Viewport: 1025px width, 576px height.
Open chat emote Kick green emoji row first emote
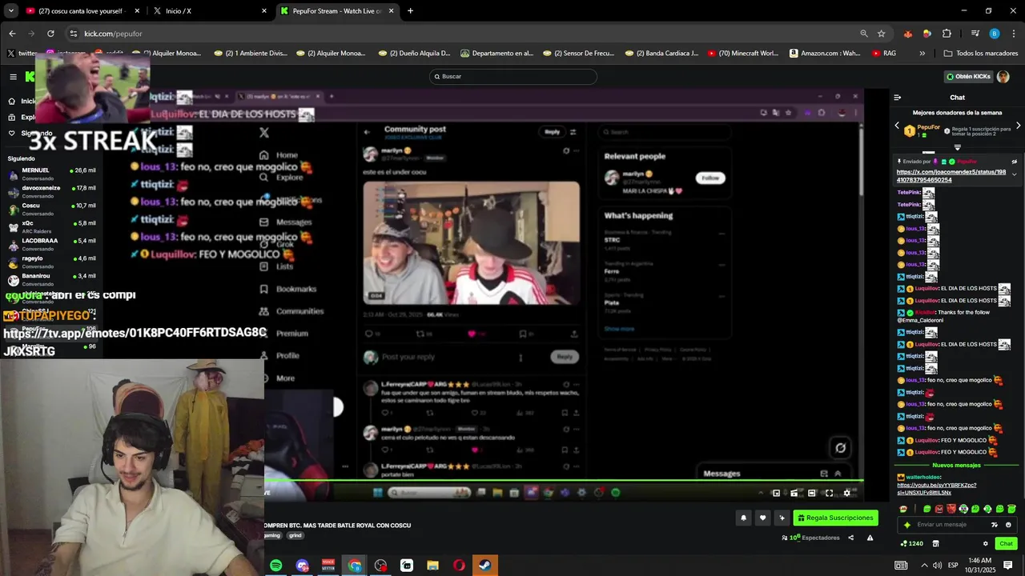(x=927, y=509)
